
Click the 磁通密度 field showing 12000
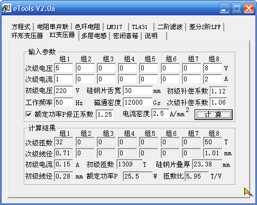click(137, 102)
